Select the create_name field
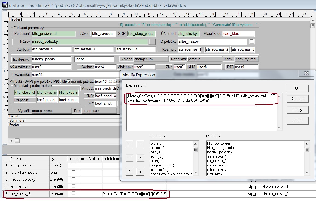This screenshot has height=201, width=316. coord(52,111)
